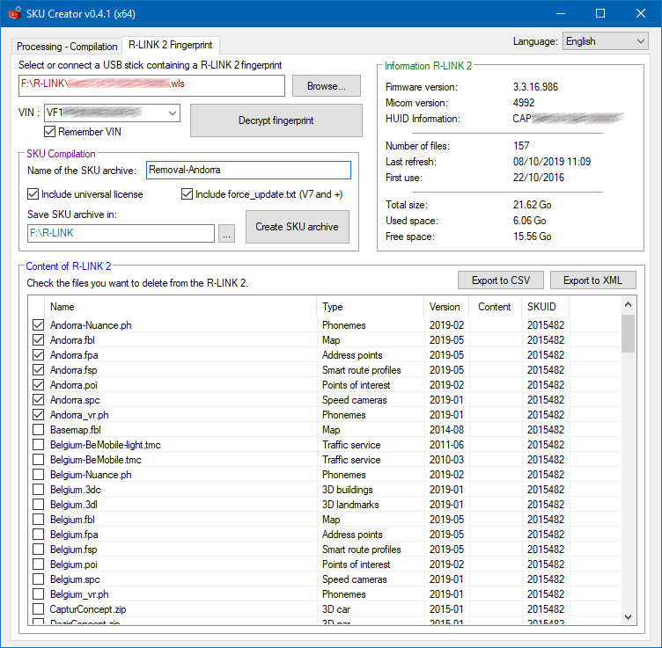
Task: Sort list by Type column header
Action: [x=371, y=307]
